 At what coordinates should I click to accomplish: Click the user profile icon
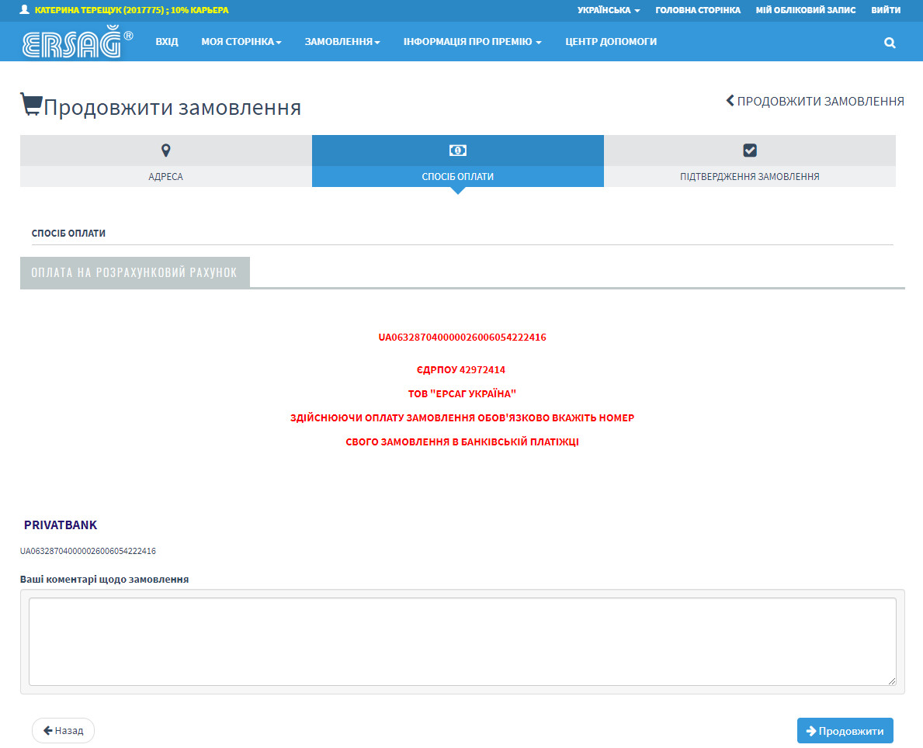(24, 10)
